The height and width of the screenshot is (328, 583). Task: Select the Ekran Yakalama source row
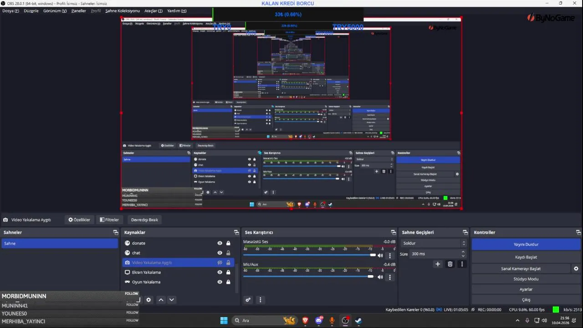click(x=178, y=272)
